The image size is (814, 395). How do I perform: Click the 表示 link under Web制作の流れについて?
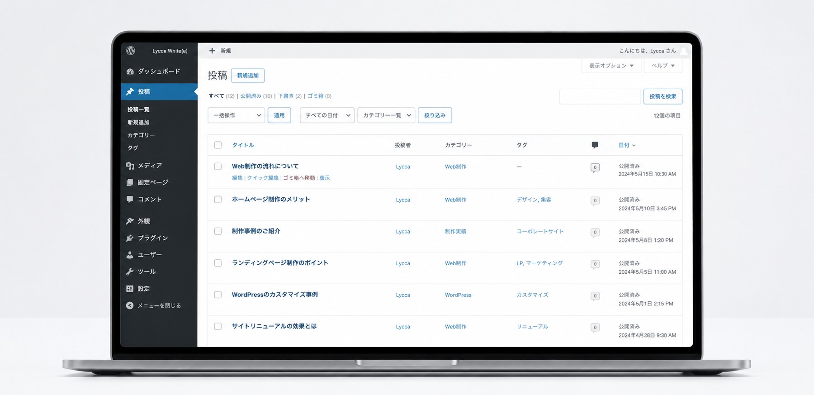tap(325, 178)
